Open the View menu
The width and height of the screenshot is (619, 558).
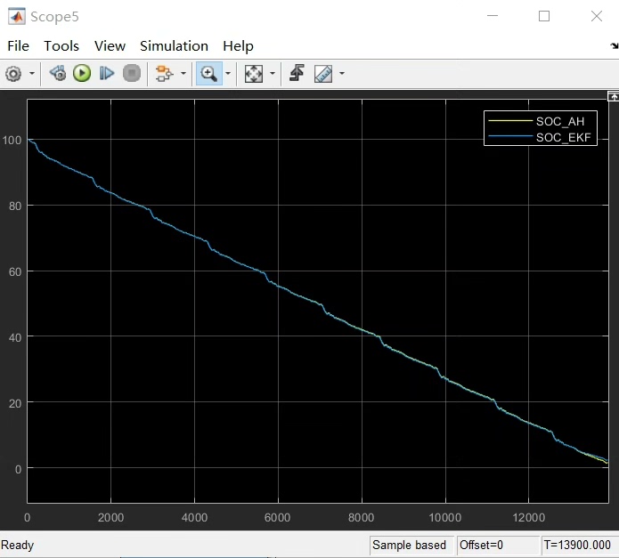click(110, 46)
